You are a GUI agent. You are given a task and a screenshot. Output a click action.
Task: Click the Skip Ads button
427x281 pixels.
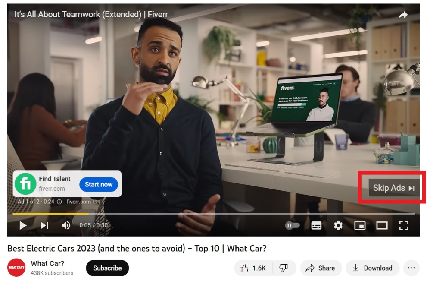coord(393,188)
